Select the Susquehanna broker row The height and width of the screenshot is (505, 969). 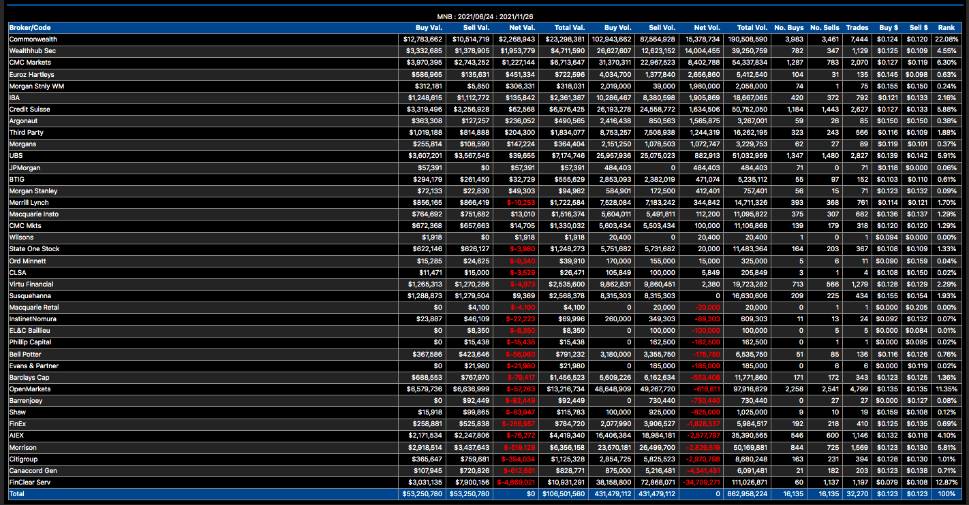click(x=484, y=295)
